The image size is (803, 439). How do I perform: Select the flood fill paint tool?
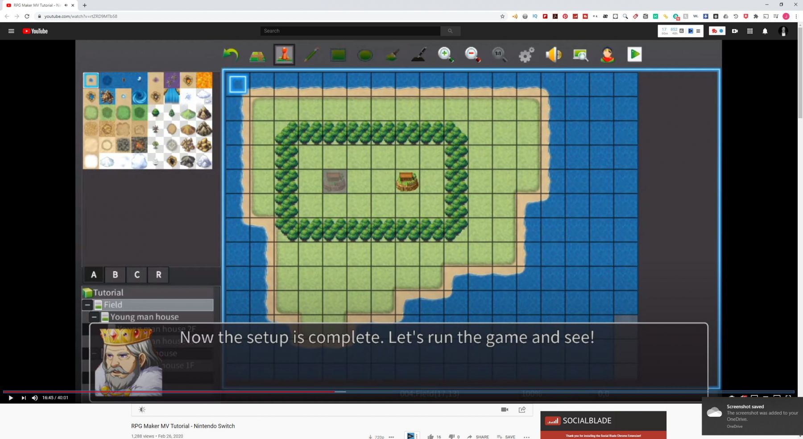392,55
